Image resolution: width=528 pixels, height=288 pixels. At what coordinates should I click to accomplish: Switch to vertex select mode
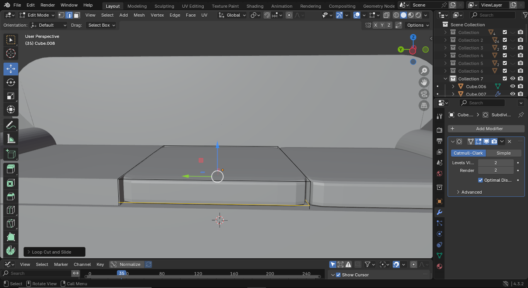pos(61,15)
